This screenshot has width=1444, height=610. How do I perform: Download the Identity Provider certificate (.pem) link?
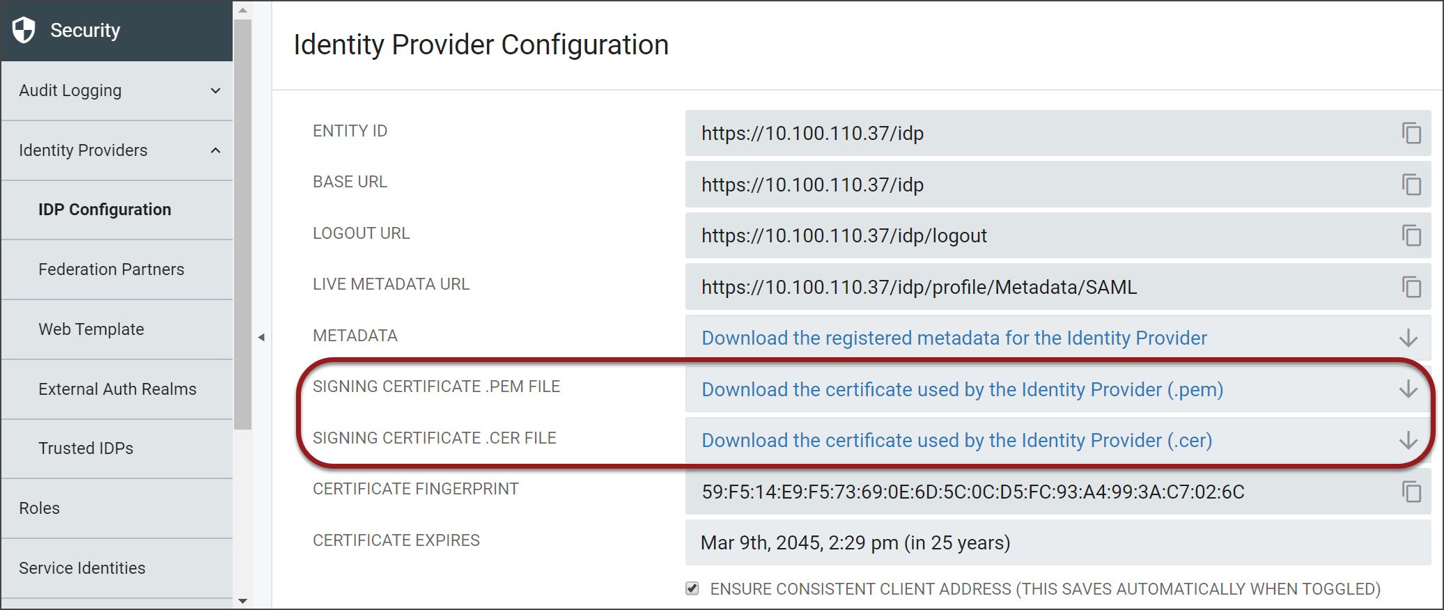(x=963, y=389)
